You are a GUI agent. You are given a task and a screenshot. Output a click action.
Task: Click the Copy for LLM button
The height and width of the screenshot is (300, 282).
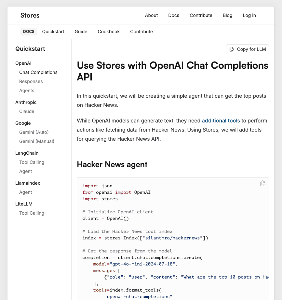[x=248, y=49]
